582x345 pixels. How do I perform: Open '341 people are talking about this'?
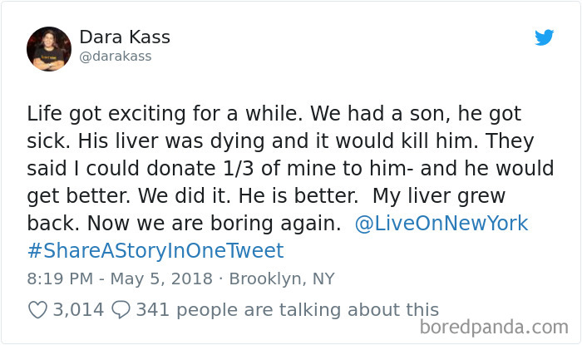(x=287, y=310)
